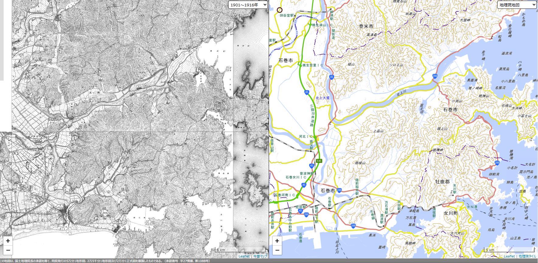Viewport: 538px width, 263px height.
Task: Click the green E45 expressway shield
Action: pyautogui.click(x=319, y=161)
